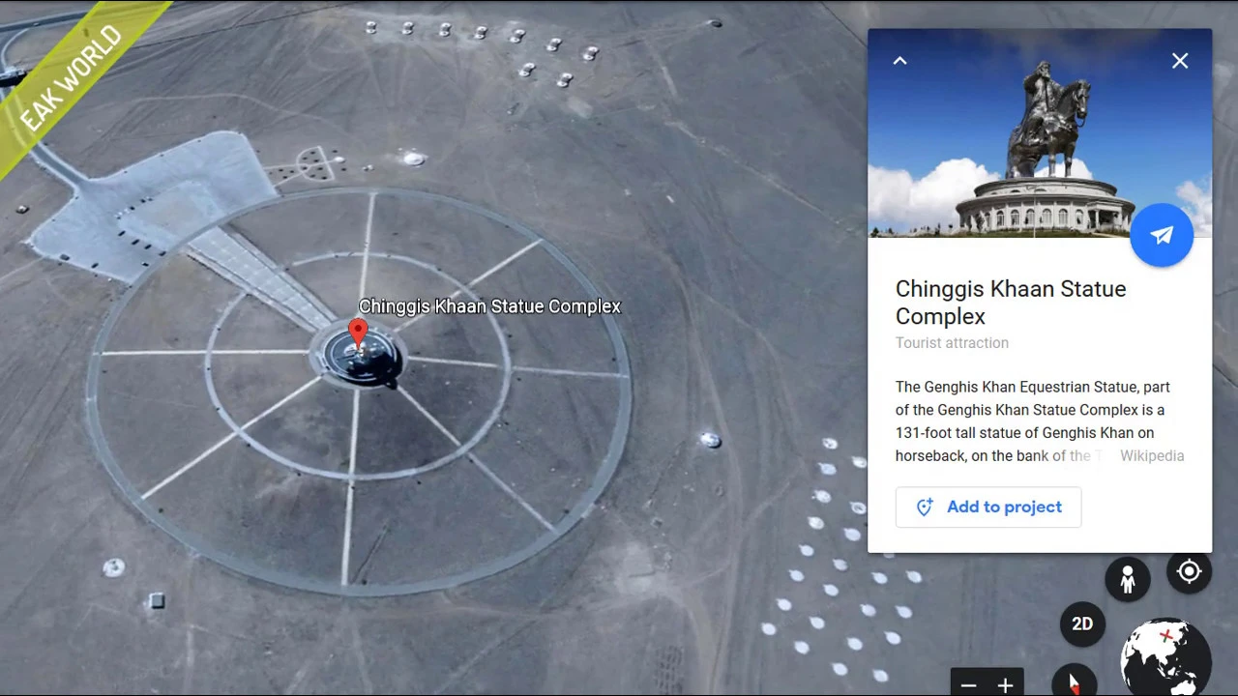The height and width of the screenshot is (696, 1238).
Task: Click the card title Chinggis Khaan Statue Complex
Action: pyautogui.click(x=1011, y=303)
